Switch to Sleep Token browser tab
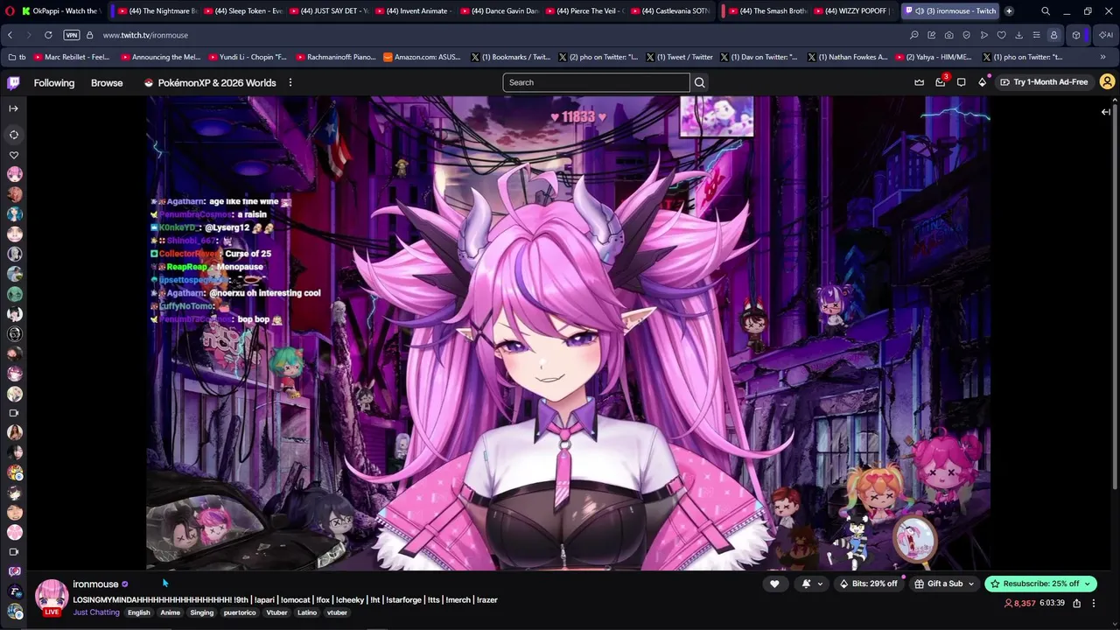 243,10
